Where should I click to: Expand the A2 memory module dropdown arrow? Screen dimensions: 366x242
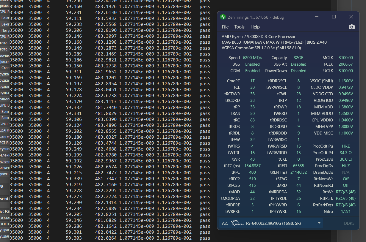pos(319,223)
